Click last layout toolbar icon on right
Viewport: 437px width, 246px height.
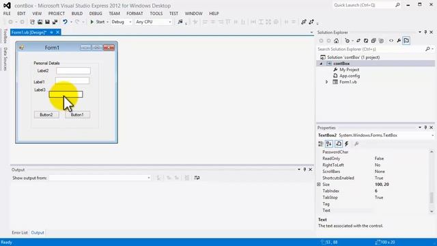point(311,22)
